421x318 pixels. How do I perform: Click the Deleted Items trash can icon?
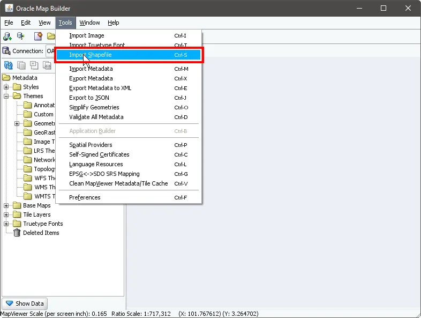[x=17, y=233]
